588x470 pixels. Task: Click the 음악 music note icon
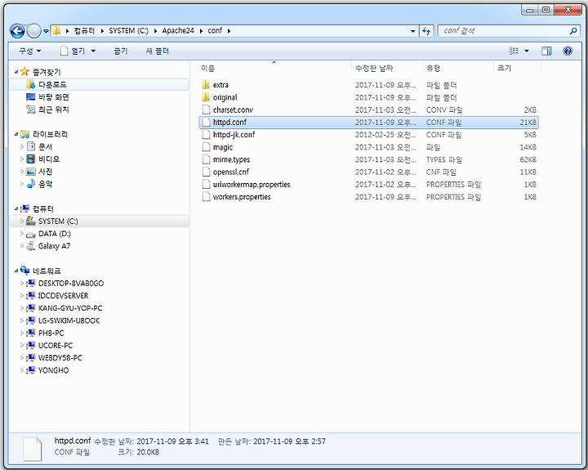(x=31, y=184)
